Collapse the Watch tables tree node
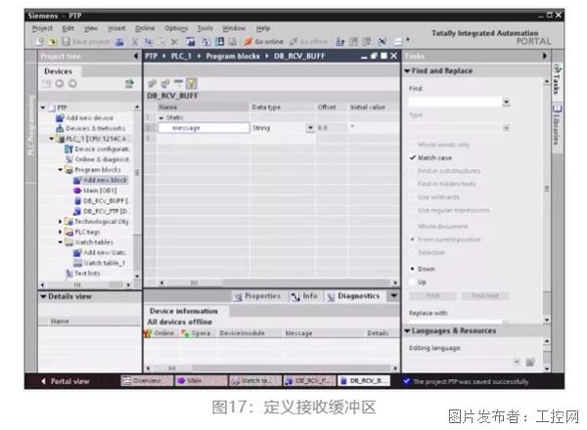Viewport: 587px width, 430px height. (x=61, y=242)
